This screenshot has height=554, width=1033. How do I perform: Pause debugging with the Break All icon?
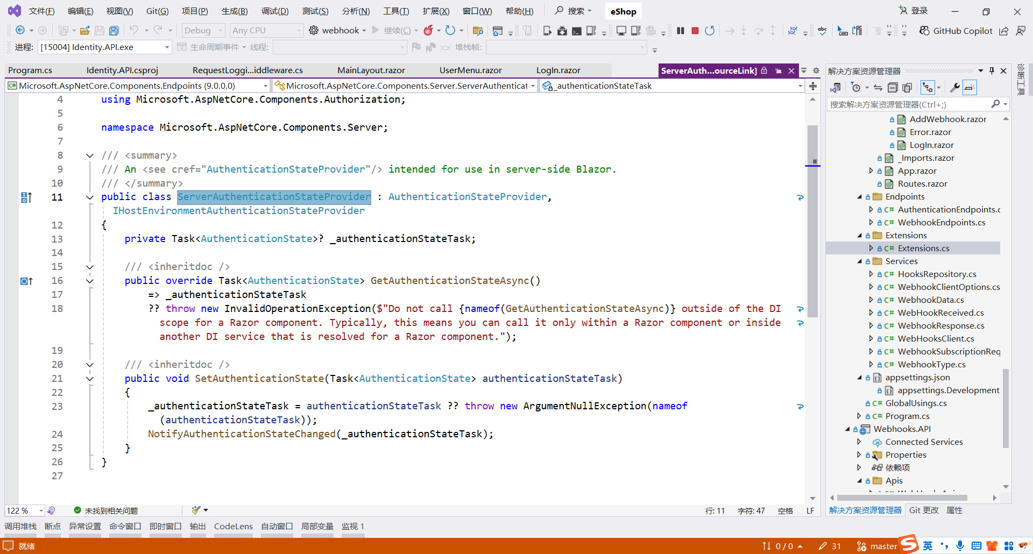(x=681, y=31)
